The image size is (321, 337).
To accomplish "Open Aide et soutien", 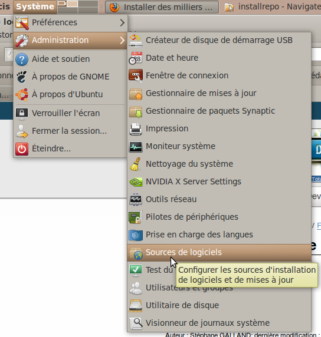I will [x=70, y=59].
